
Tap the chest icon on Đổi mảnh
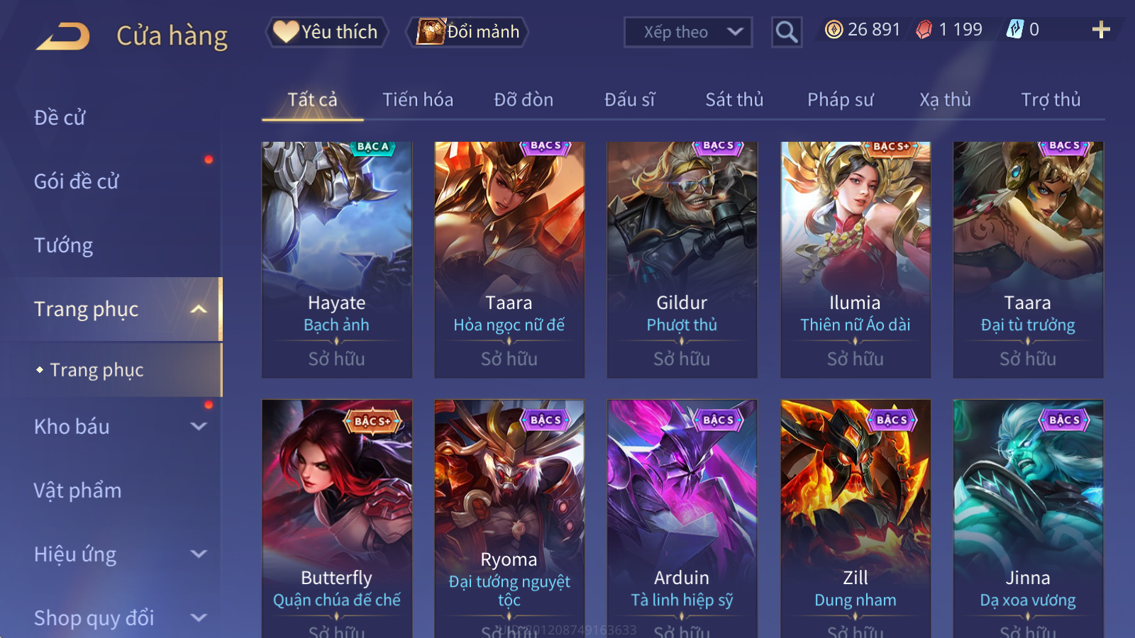click(431, 31)
